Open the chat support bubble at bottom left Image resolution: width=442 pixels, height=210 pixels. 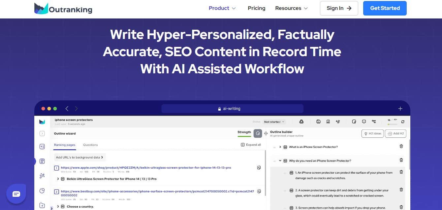pos(16,194)
